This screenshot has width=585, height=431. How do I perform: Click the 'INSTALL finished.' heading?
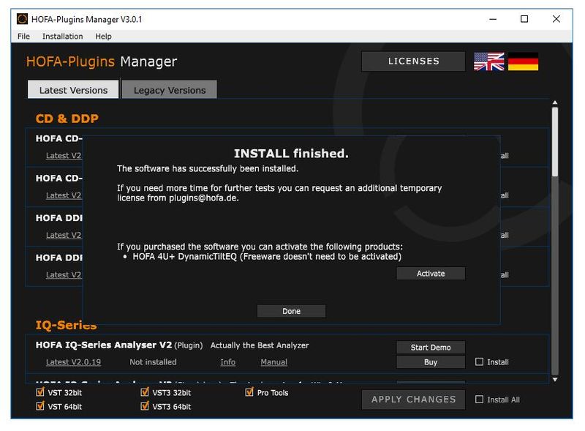(x=291, y=154)
